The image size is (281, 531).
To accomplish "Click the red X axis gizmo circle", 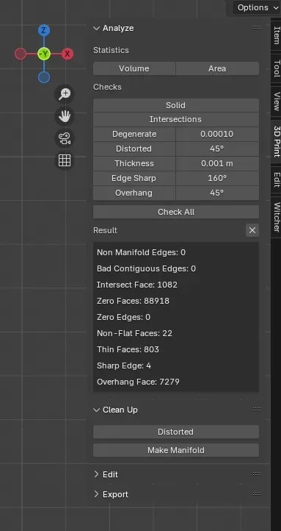I will pos(67,54).
